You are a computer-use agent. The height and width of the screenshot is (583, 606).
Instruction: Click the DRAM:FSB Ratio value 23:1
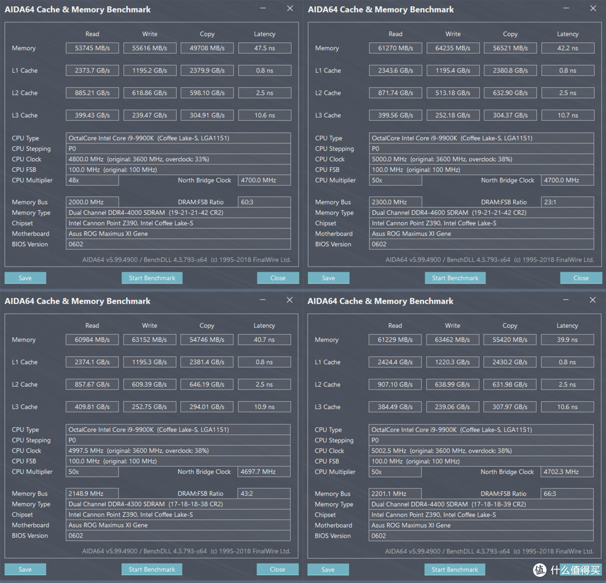pos(568,202)
